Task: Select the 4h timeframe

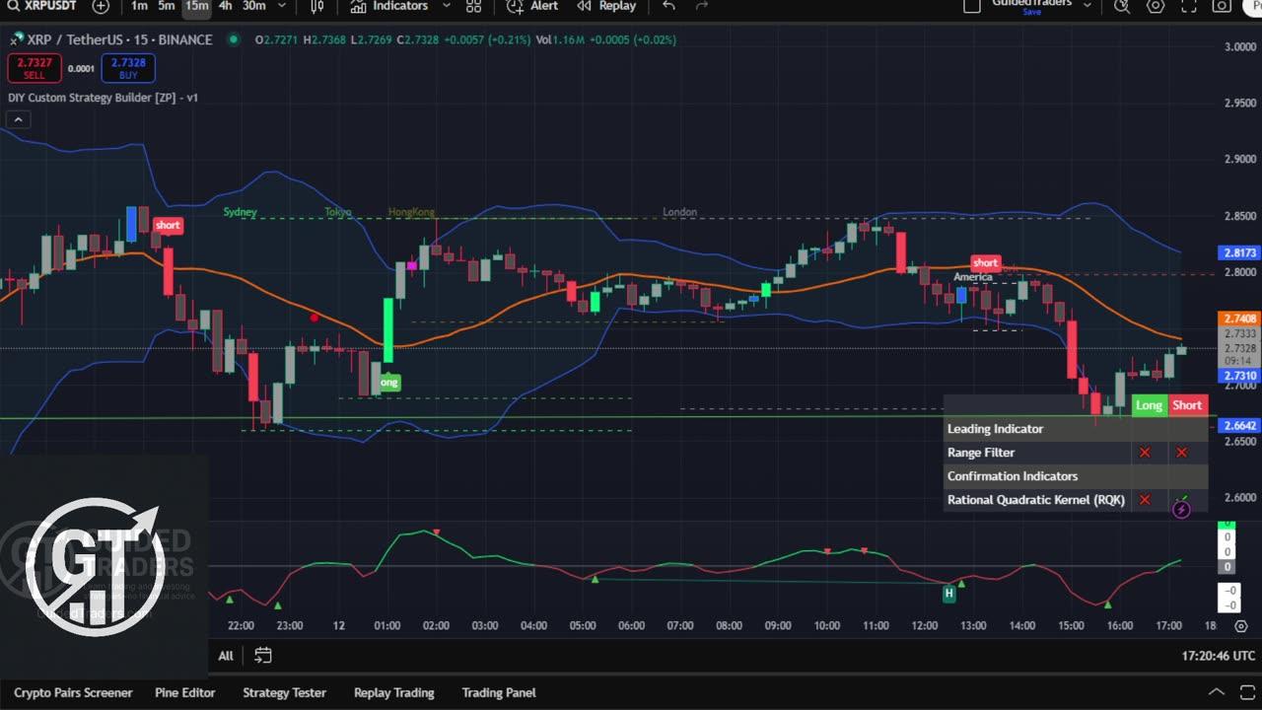Action: (226, 6)
